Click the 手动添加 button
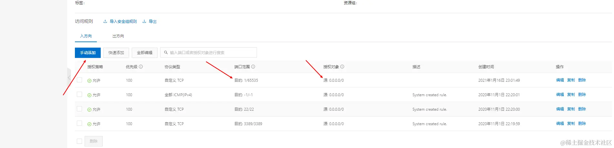Viewport: 614px width, 148px height. (88, 53)
